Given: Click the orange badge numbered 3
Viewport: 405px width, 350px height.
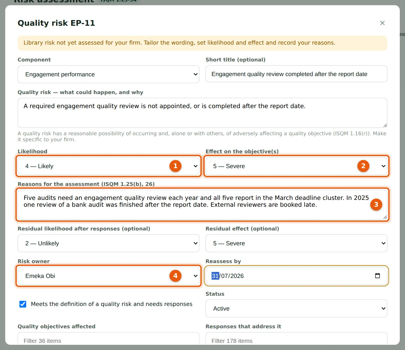Looking at the screenshot, I should click(x=376, y=204).
